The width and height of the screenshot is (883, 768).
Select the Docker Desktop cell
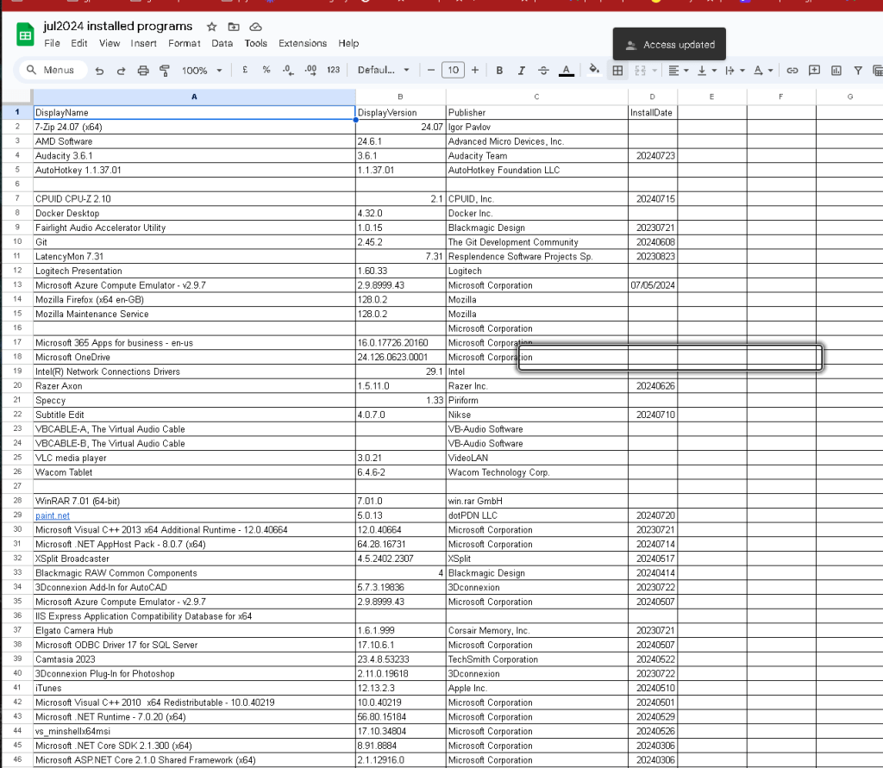194,214
